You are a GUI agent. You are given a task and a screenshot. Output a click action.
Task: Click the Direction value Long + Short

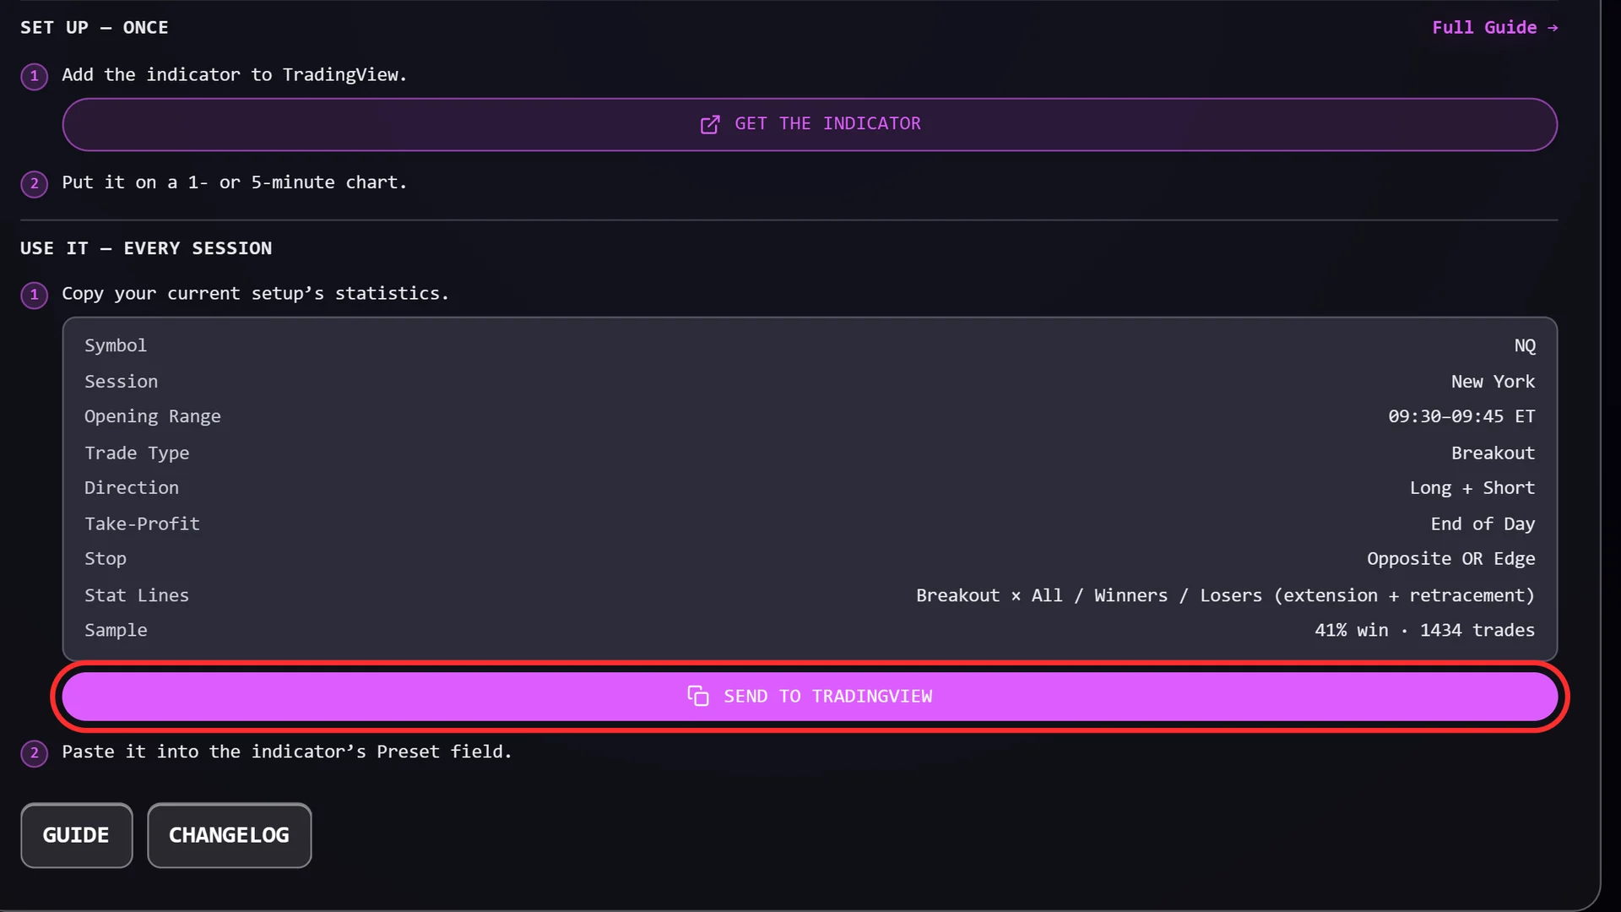(1472, 488)
